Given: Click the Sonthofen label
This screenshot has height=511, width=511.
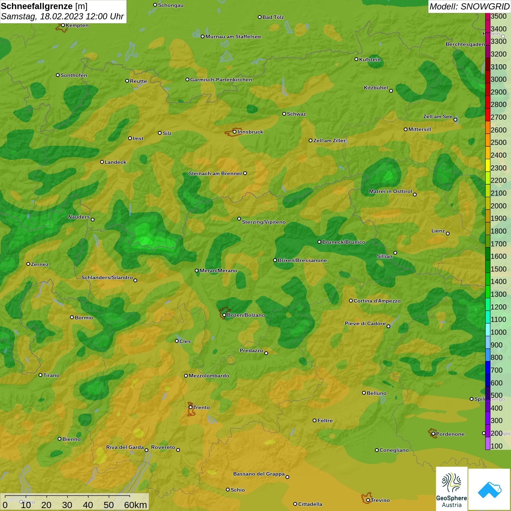Looking at the screenshot, I should [74, 75].
